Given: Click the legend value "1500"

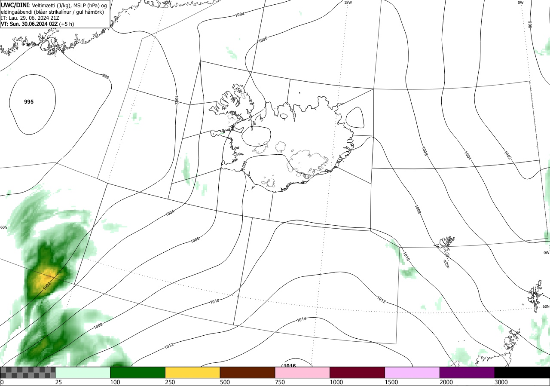Looking at the screenshot, I should 391,382.
